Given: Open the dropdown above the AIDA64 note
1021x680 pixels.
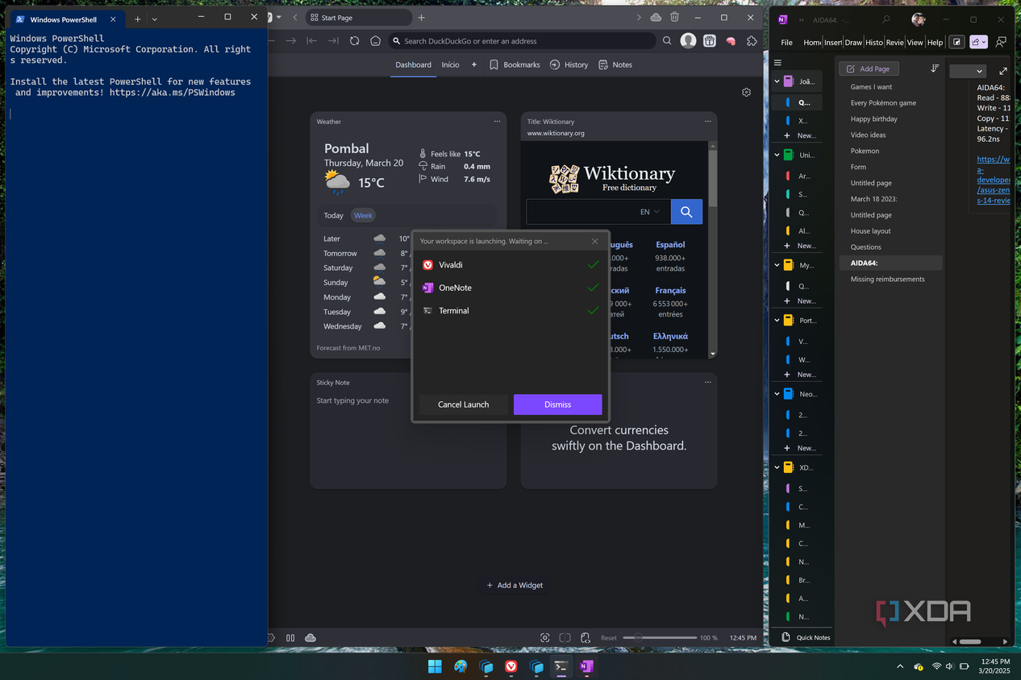Looking at the screenshot, I should pos(969,72).
